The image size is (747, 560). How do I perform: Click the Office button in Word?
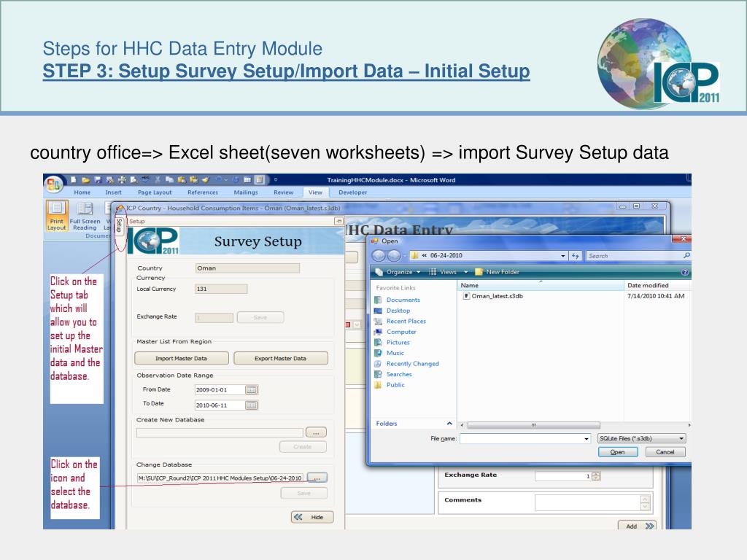53,184
